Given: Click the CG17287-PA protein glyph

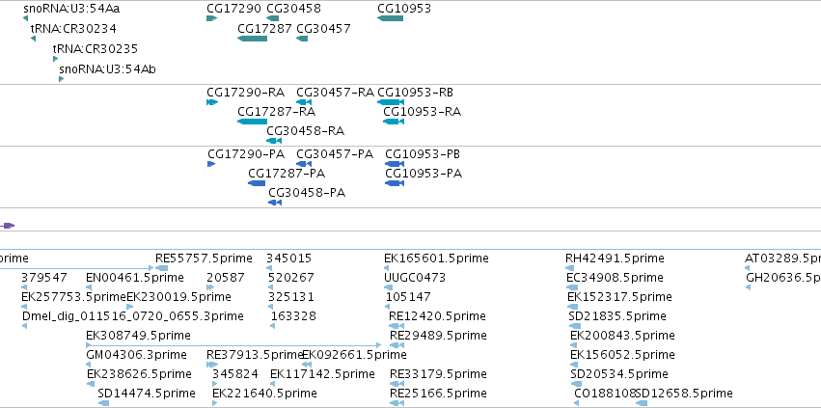Looking at the screenshot, I should (x=257, y=183).
